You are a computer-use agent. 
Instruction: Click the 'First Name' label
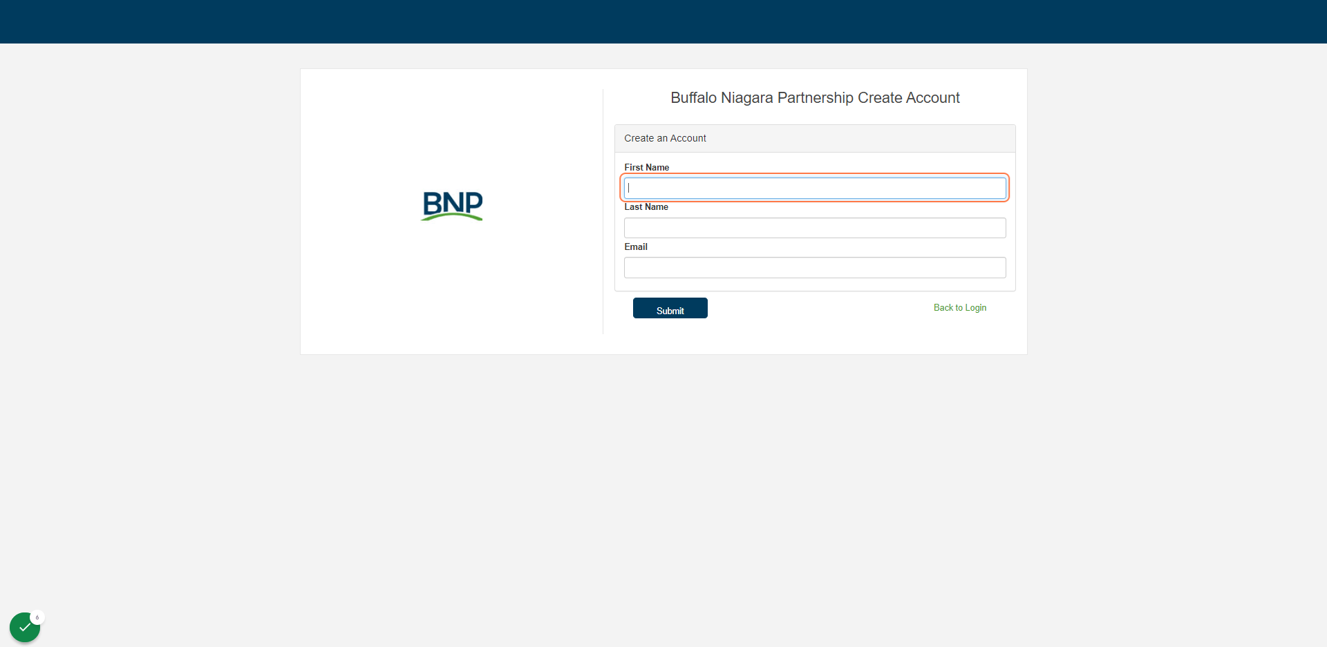pos(646,167)
